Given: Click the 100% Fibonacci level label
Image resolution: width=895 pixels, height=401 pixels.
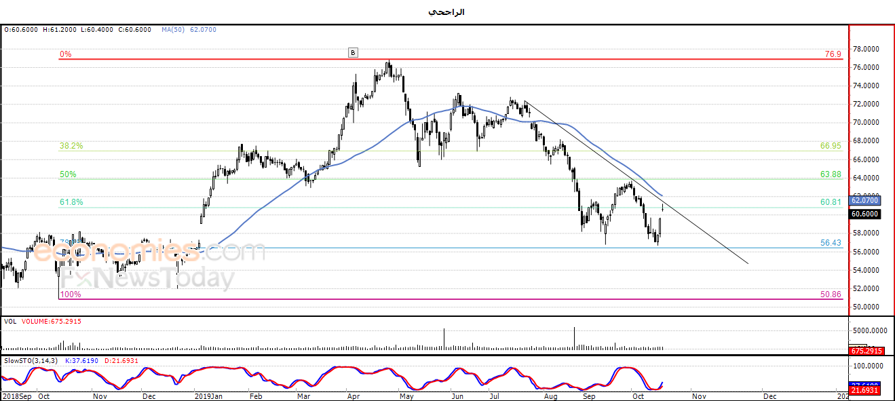Looking at the screenshot, I should point(71,294).
